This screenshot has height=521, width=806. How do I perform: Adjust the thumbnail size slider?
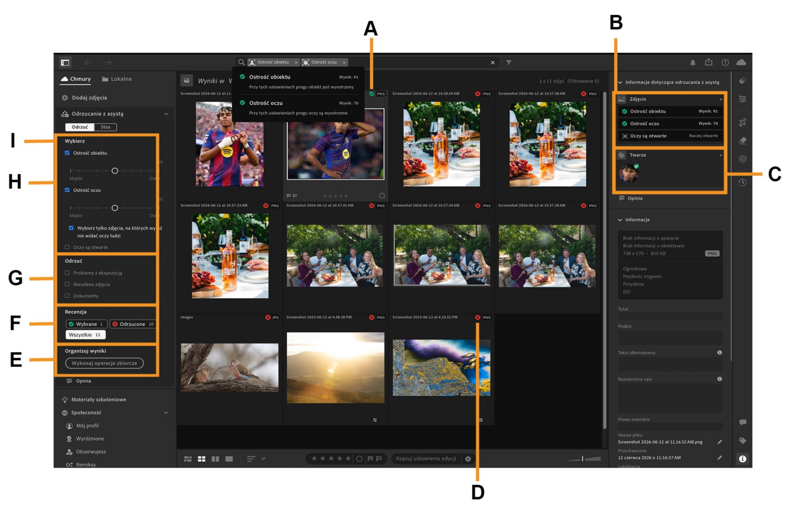coord(583,459)
